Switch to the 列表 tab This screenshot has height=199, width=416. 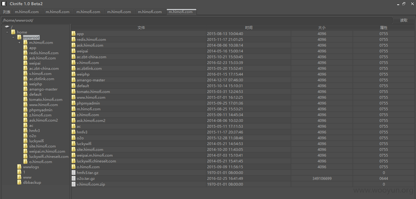click(x=7, y=12)
